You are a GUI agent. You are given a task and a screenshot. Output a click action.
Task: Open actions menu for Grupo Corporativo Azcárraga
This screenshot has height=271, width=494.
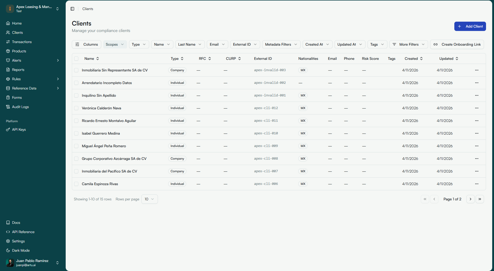click(x=477, y=159)
